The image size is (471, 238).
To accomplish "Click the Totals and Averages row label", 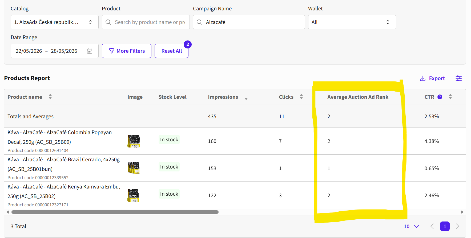I will point(30,116).
